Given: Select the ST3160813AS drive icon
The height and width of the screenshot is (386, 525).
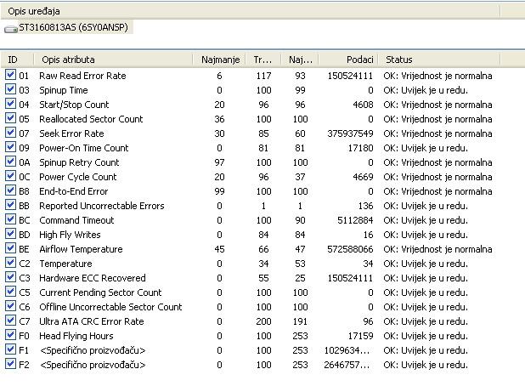Looking at the screenshot, I should (x=11, y=28).
